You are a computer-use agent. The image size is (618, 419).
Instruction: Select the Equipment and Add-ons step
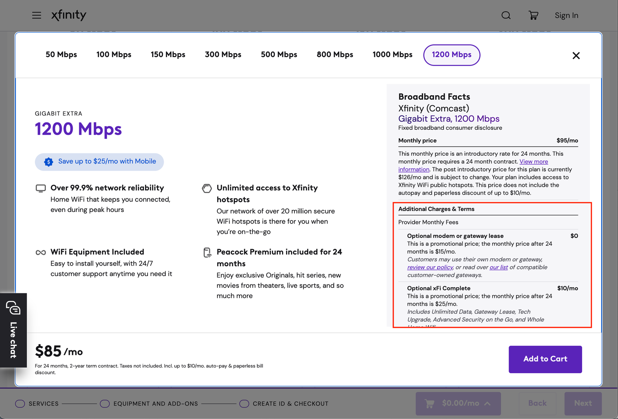[x=149, y=404]
